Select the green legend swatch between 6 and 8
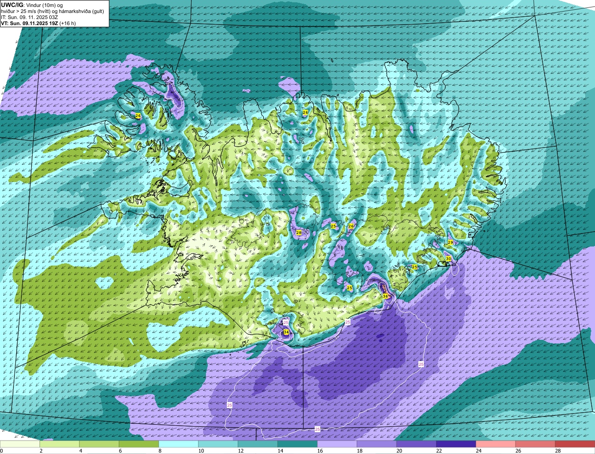Image resolution: width=595 pixels, height=454 pixels. pos(139,444)
